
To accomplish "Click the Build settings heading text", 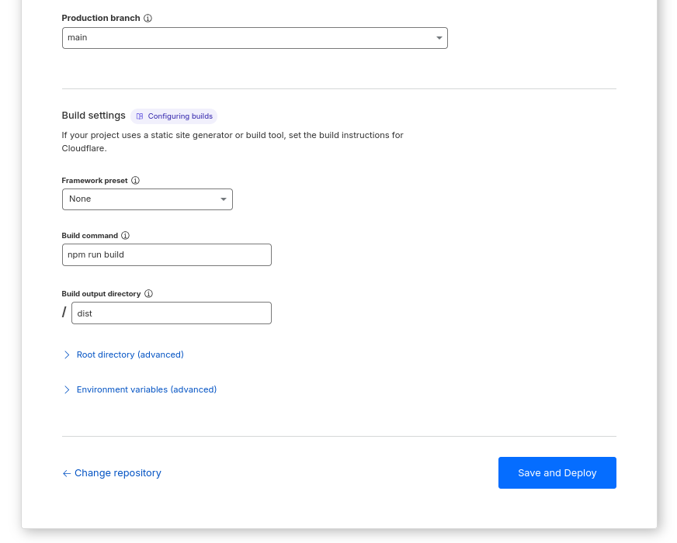I will (x=94, y=116).
